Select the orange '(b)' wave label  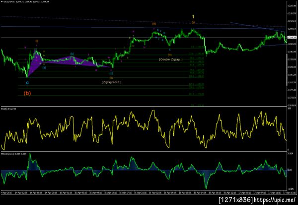point(27,94)
